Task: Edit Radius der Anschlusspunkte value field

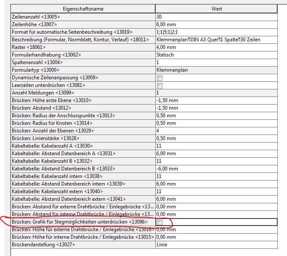Action: [217, 116]
